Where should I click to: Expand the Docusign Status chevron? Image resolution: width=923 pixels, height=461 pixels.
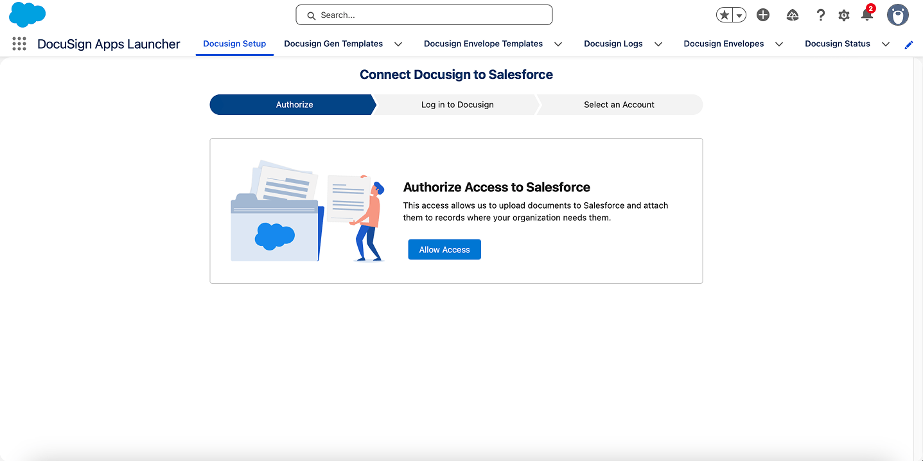(886, 44)
